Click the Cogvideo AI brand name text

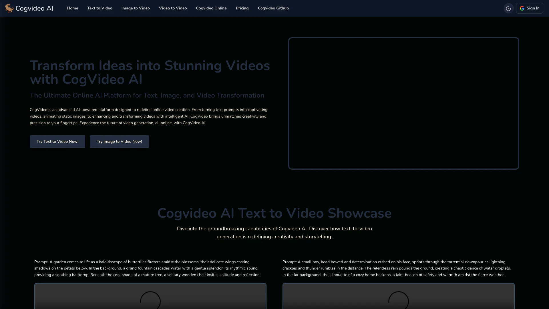(x=34, y=8)
